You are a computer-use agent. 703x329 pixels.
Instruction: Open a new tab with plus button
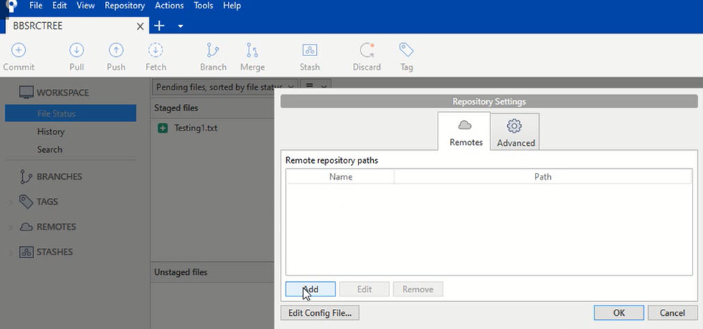159,26
